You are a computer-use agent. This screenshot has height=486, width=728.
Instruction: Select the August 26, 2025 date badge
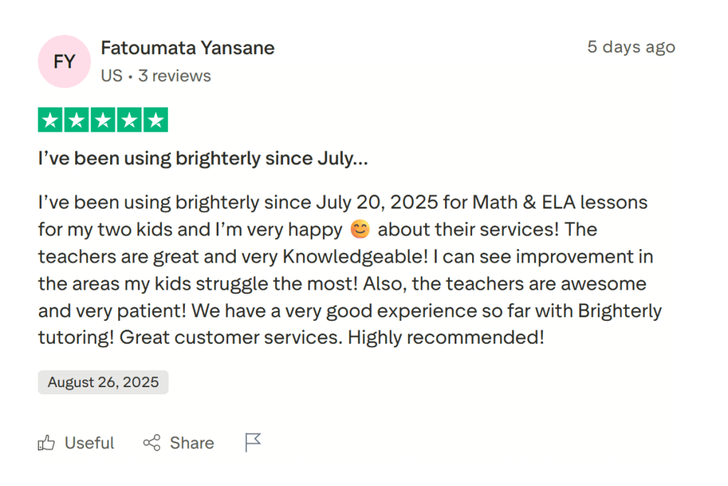tap(102, 382)
